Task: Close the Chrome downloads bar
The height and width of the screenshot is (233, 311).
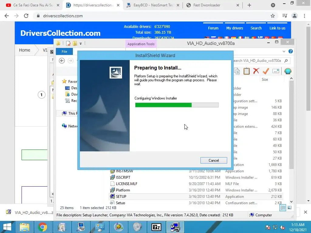Action: (306, 212)
